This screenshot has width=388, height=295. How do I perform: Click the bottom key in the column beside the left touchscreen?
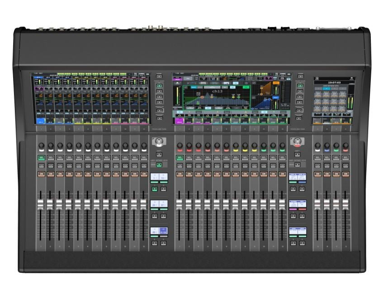(160, 118)
